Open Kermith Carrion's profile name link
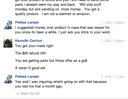 (x=29, y=41)
